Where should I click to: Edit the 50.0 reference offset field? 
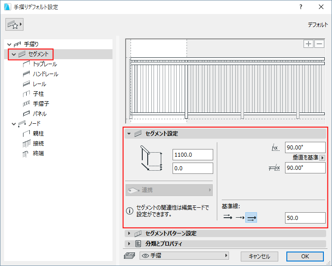[305, 218]
